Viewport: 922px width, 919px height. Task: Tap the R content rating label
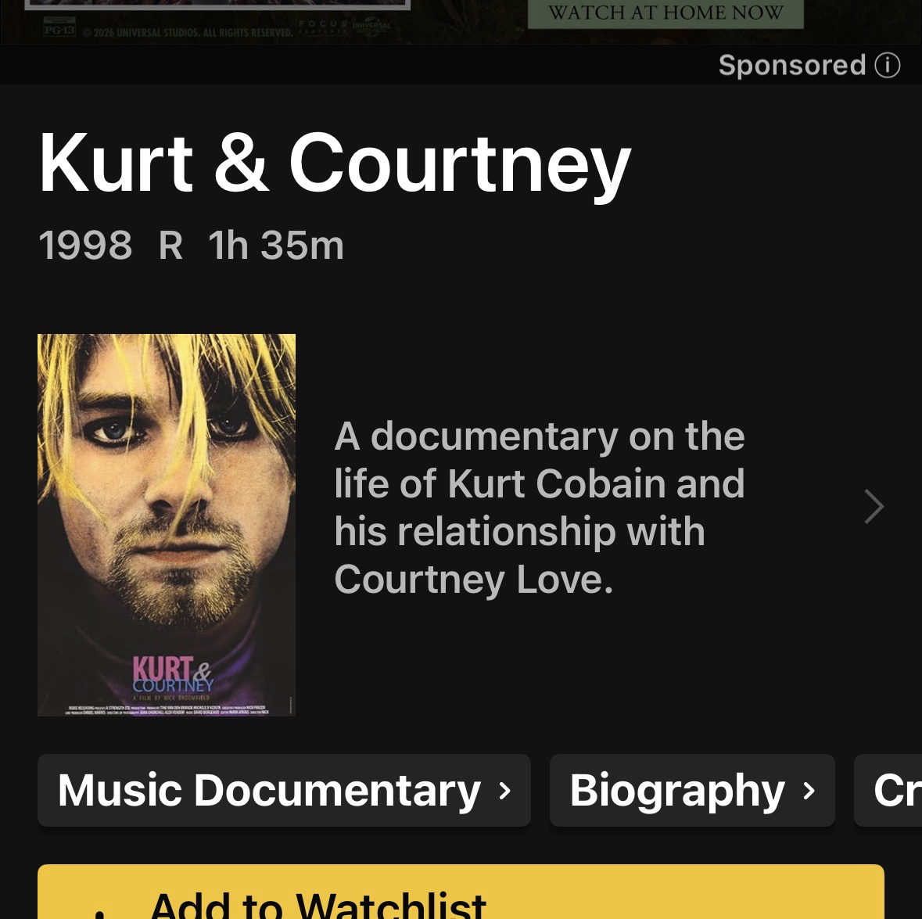pyautogui.click(x=170, y=245)
